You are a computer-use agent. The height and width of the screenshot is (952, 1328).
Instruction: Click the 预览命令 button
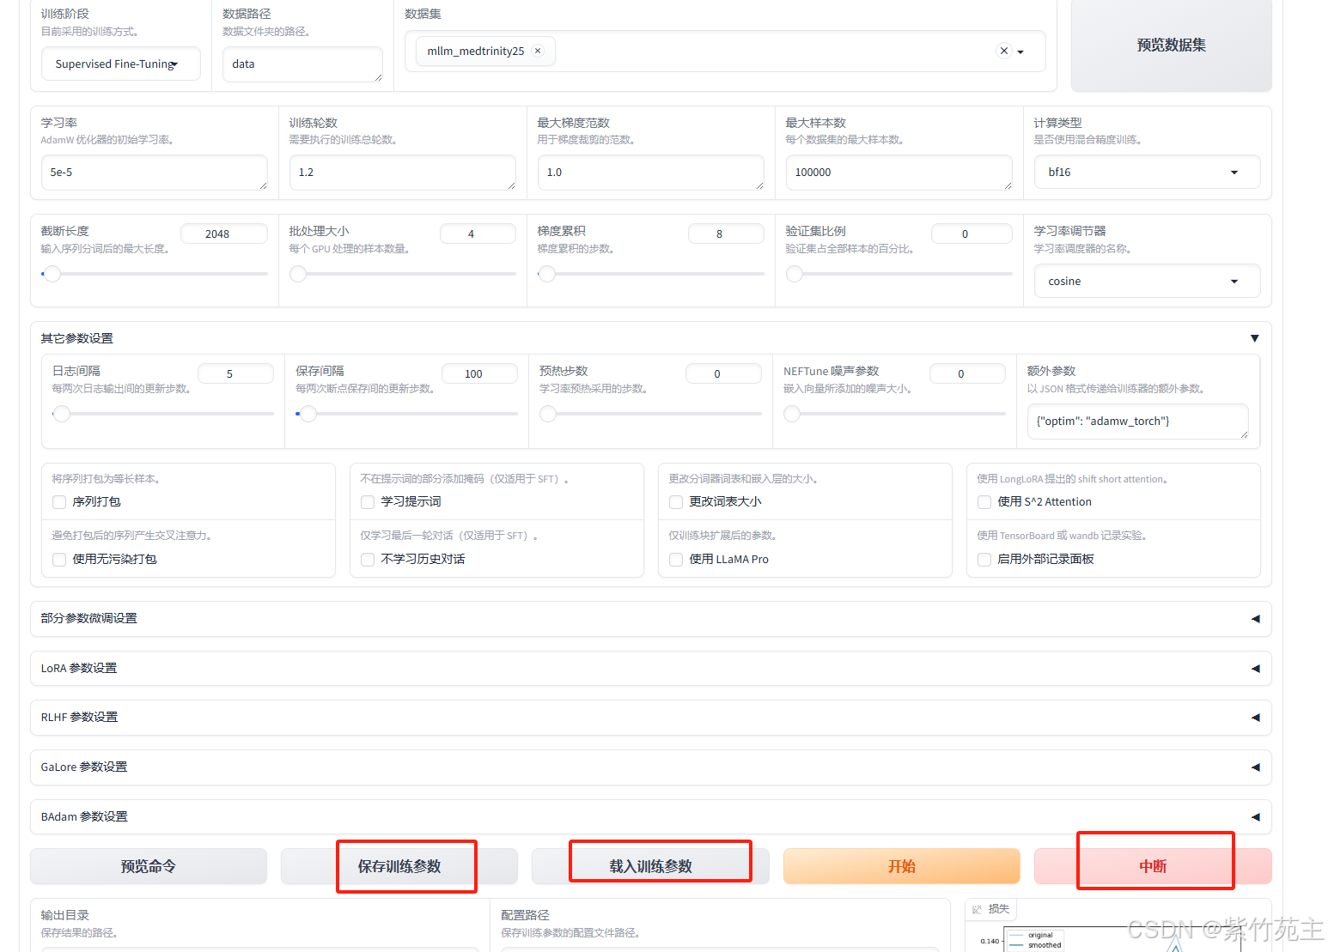(x=149, y=866)
